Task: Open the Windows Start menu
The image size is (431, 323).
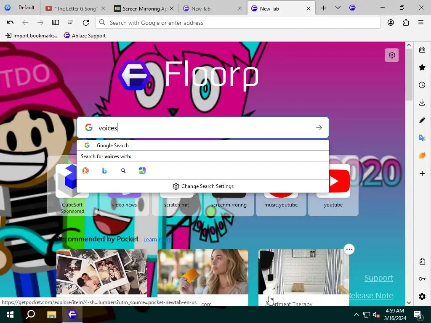Action: point(10,315)
